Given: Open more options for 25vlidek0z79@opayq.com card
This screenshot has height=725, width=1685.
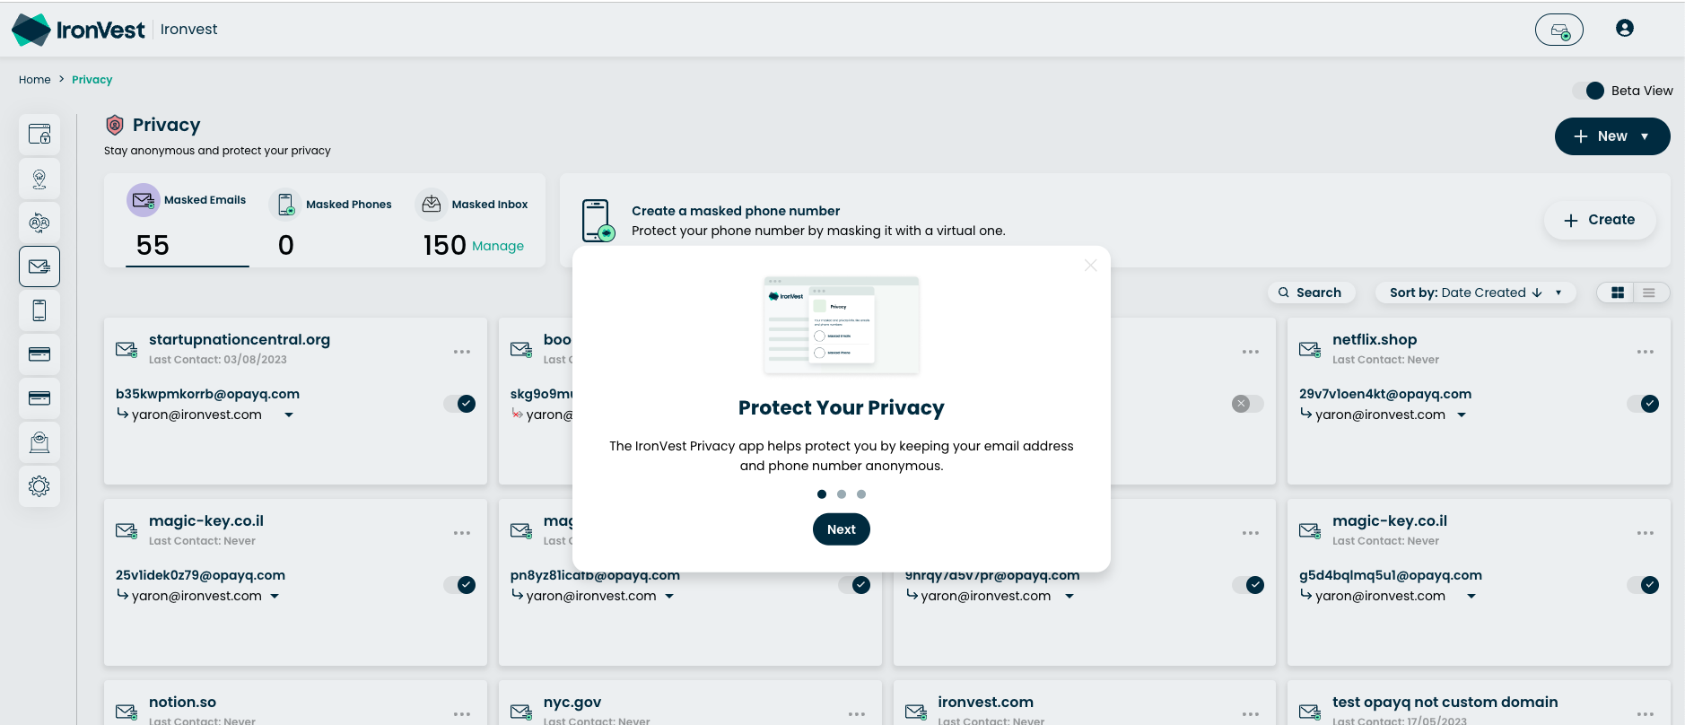Looking at the screenshot, I should [x=462, y=533].
